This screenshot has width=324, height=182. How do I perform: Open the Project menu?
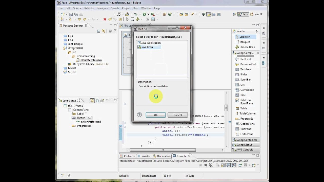pyautogui.click(x=126, y=8)
